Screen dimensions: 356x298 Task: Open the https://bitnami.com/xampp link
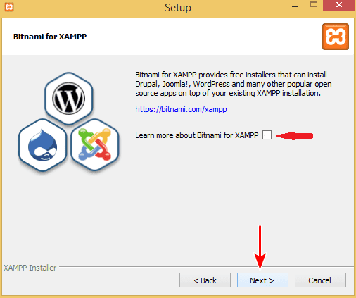181,109
